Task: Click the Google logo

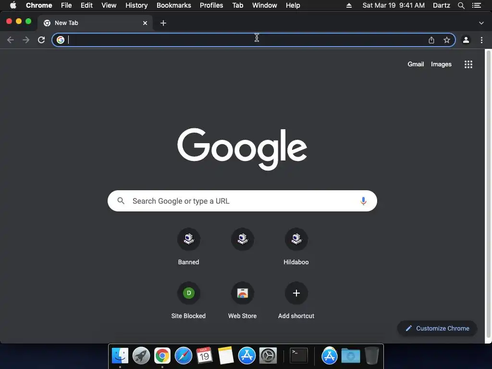Action: pyautogui.click(x=242, y=149)
